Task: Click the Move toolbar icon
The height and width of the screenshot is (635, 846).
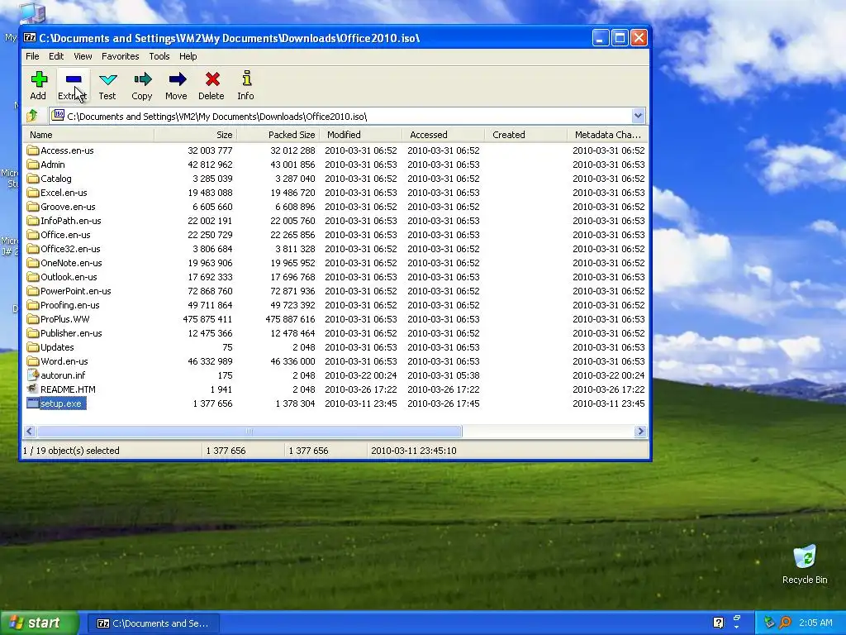Action: tap(177, 80)
